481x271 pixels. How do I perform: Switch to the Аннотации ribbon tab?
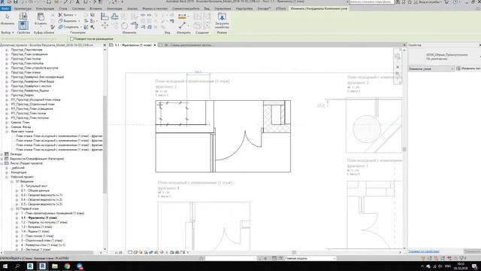[x=114, y=8]
